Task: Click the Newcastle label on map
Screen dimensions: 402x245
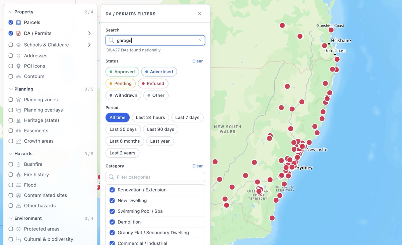Action: [x=317, y=150]
